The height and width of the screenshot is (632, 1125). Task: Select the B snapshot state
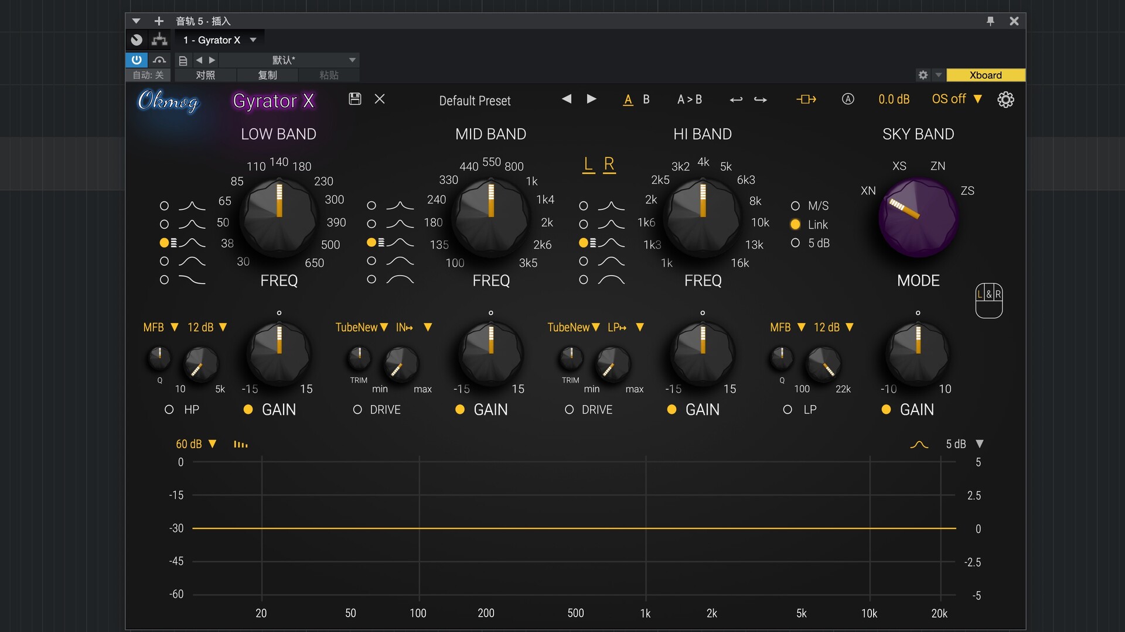tap(646, 99)
